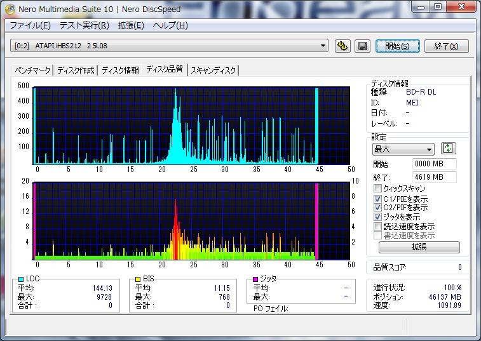Enable 読込速度を表示 checkbox
The width and height of the screenshot is (481, 341).
tap(377, 226)
